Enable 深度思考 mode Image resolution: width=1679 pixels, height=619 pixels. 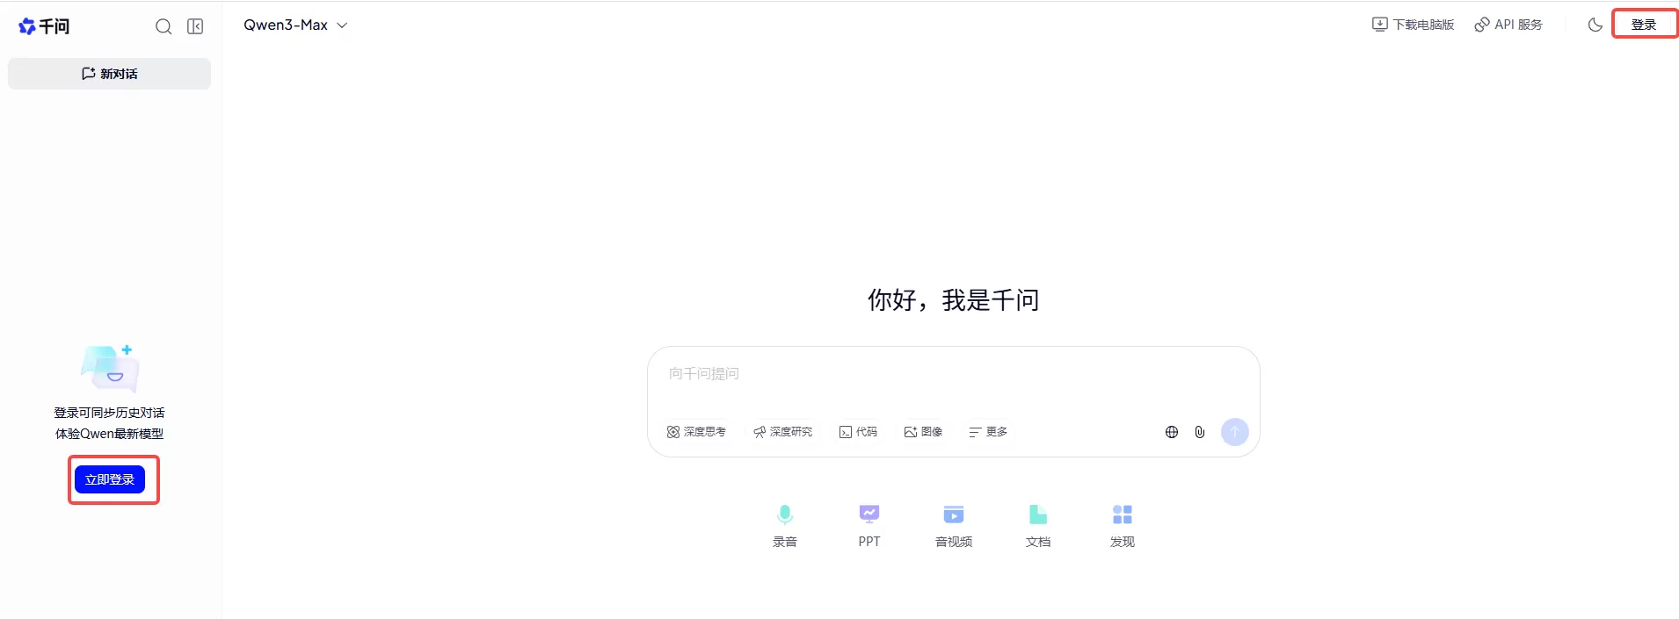click(696, 432)
